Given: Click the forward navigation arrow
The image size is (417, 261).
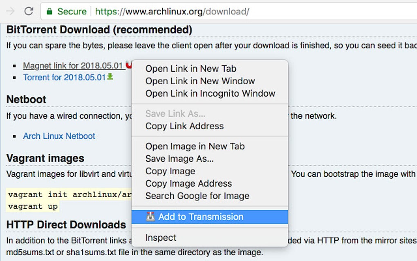Looking at the screenshot, I should (x=11, y=11).
